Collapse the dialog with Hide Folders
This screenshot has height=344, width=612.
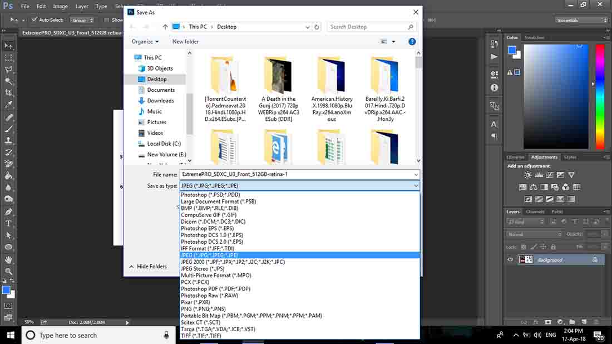[x=148, y=266]
